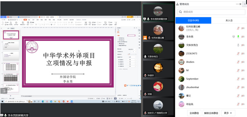Open the three-dot options in 管理成员 header
This screenshot has width=247, height=117.
[237, 4]
